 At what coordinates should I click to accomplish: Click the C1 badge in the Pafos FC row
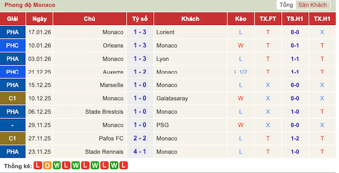tap(13, 138)
